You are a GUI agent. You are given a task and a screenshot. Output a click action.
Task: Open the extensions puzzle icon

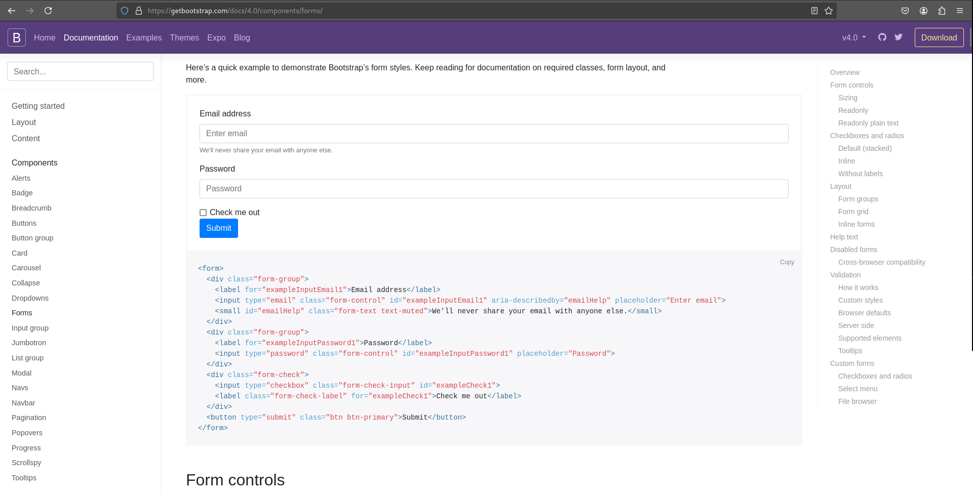(x=942, y=11)
